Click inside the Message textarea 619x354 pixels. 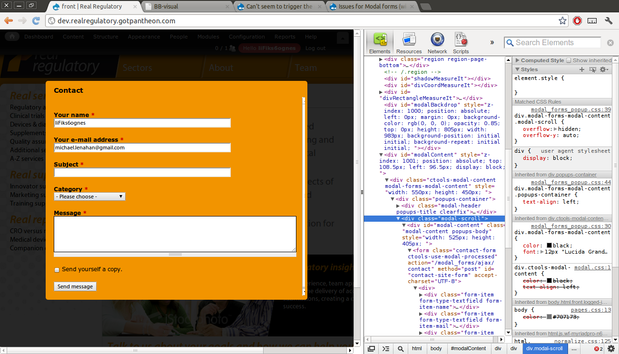[x=175, y=234]
